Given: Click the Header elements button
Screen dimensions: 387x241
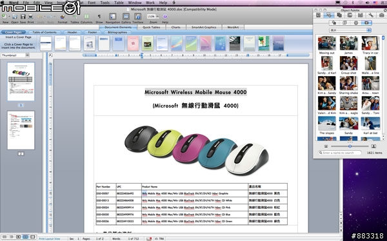Looking at the screenshot, I should pos(72,32).
